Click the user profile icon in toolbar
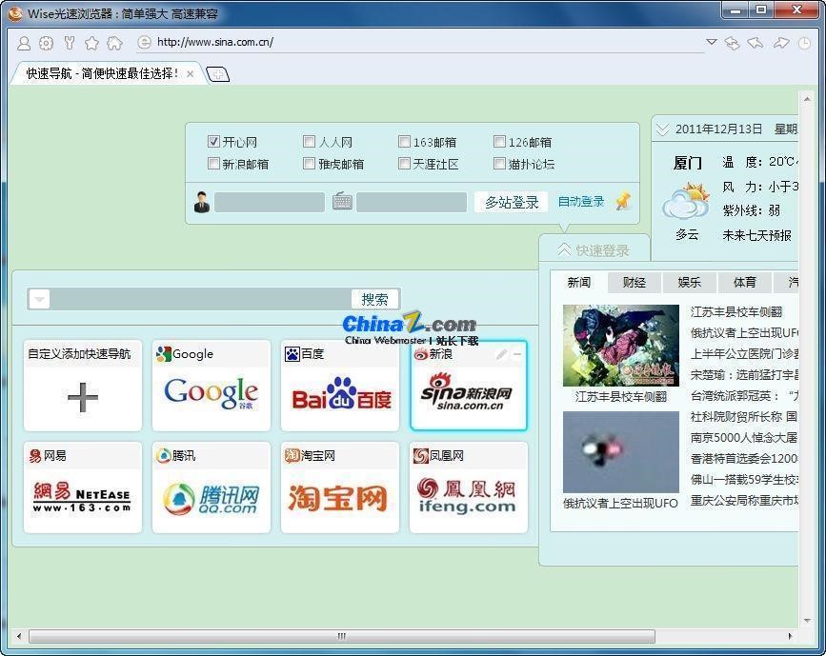The image size is (826, 656). coord(24,43)
